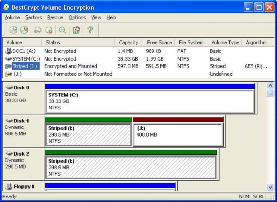Click scroll down arrow of disk map

click(270, 187)
